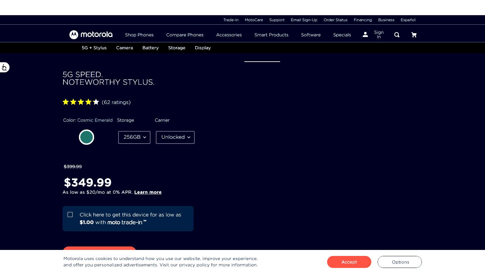Open the Financing link
Image resolution: width=485 pixels, height=273 pixels.
tap(362, 20)
